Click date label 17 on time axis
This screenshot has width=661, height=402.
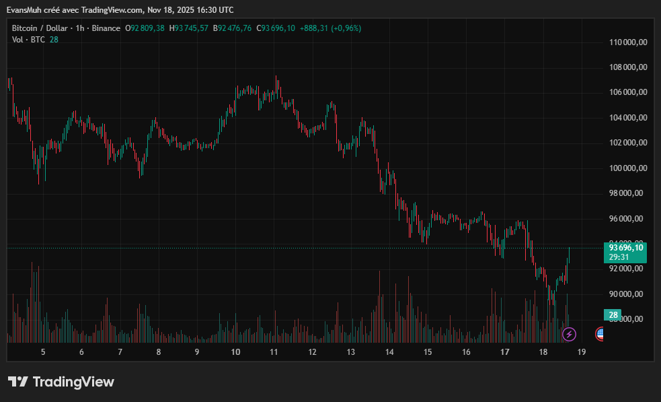click(504, 352)
